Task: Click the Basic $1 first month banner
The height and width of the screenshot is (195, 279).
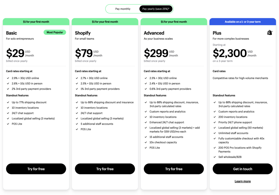Action: pos(36,22)
